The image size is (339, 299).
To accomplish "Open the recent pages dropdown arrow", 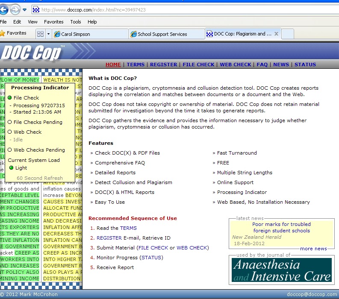I will click(x=24, y=10).
